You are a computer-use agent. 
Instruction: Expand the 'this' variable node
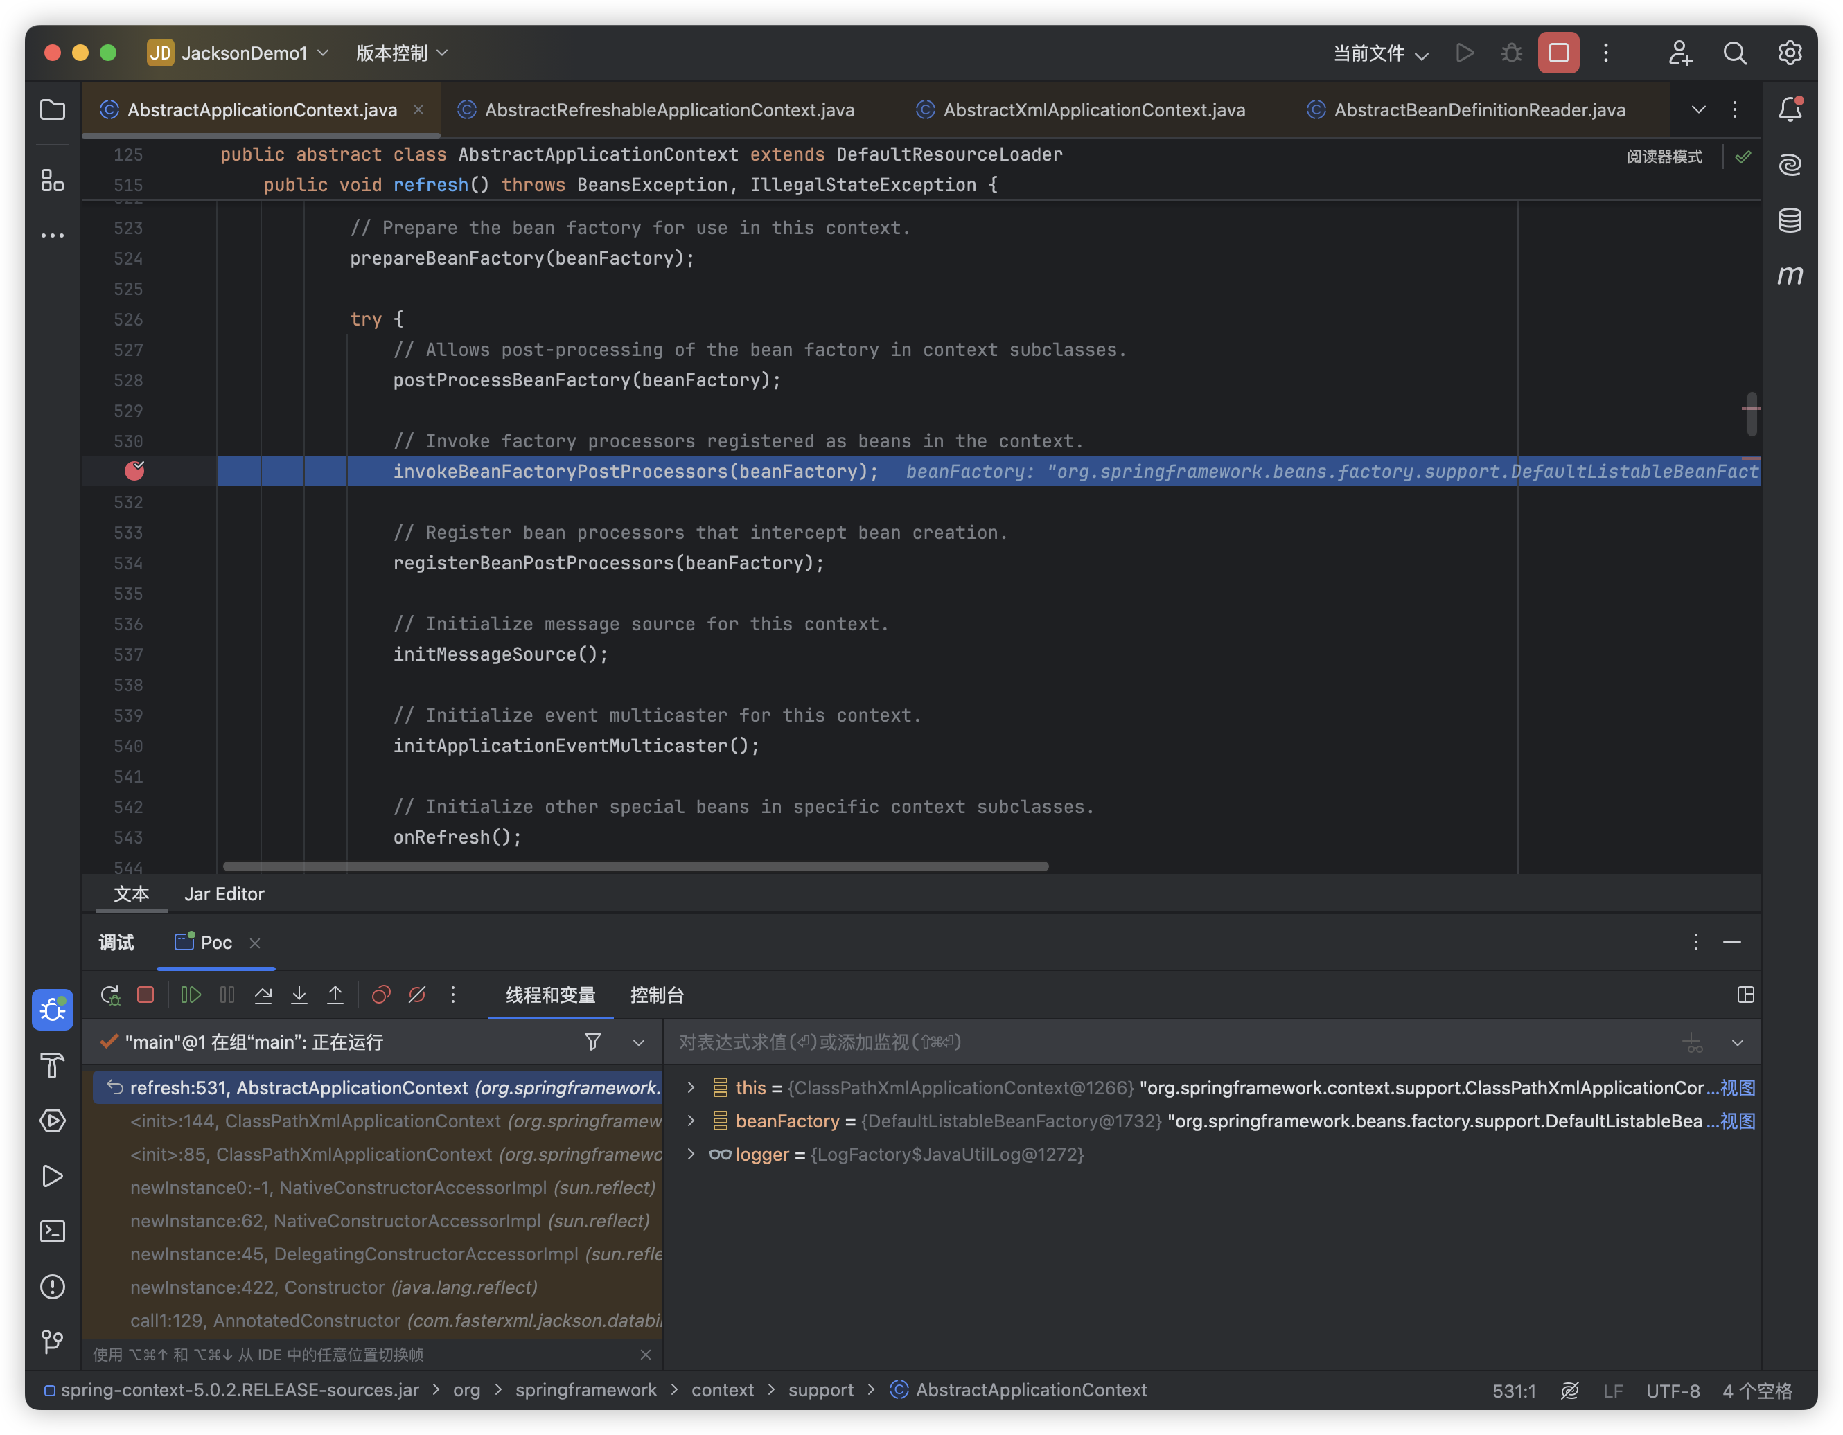[691, 1087]
